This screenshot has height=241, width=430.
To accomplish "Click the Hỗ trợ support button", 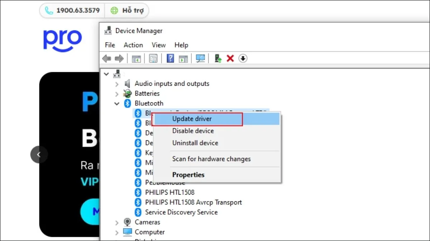I will tap(127, 10).
